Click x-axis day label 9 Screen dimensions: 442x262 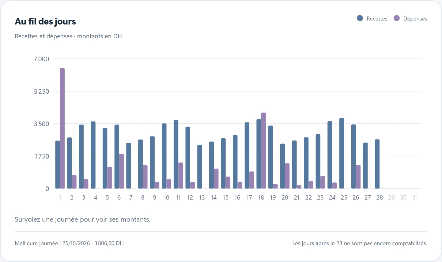155,197
